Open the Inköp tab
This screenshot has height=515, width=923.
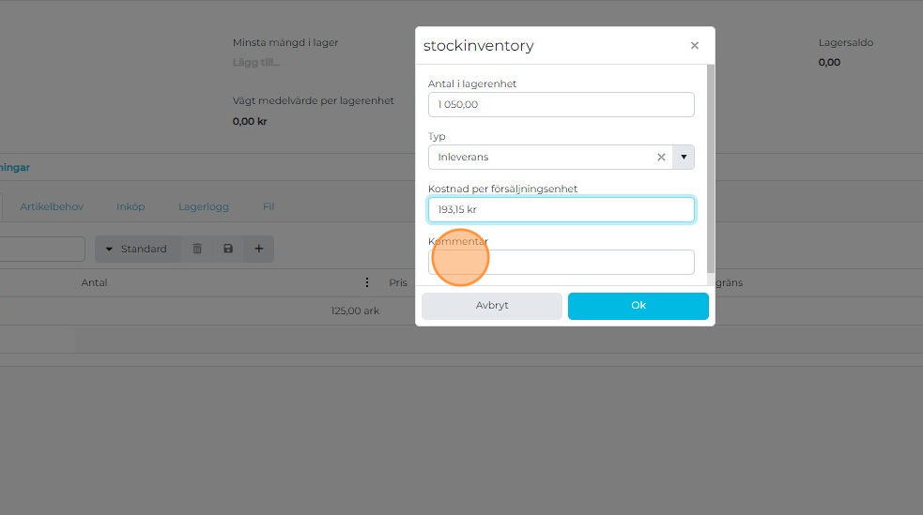pyautogui.click(x=131, y=206)
